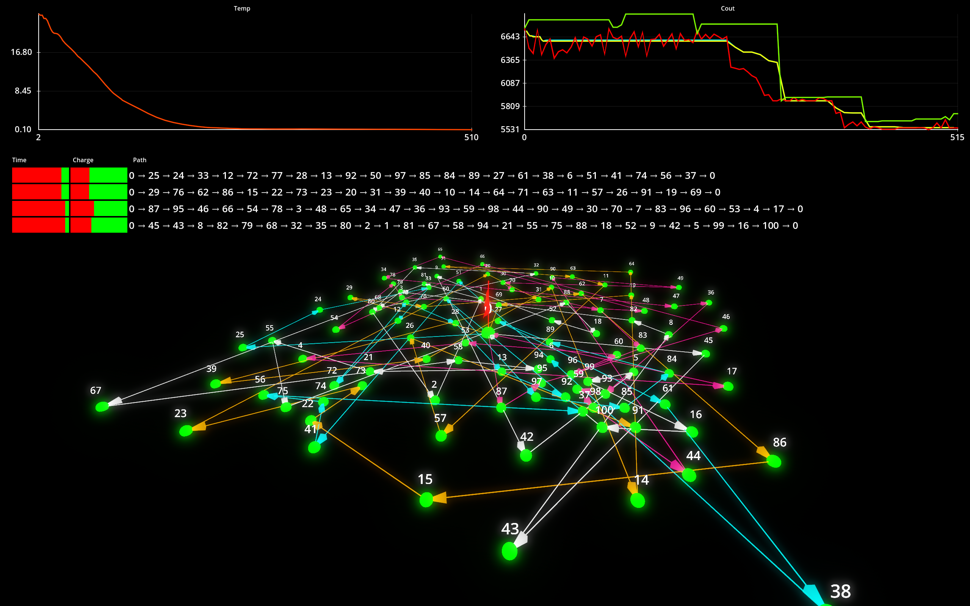Screen dimensions: 970x606
Task: Click the green node labeled 43
Action: tap(509, 551)
